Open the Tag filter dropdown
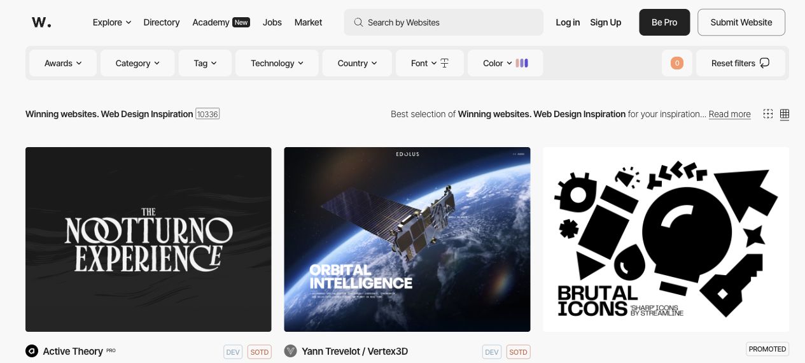805x363 pixels. coord(205,63)
